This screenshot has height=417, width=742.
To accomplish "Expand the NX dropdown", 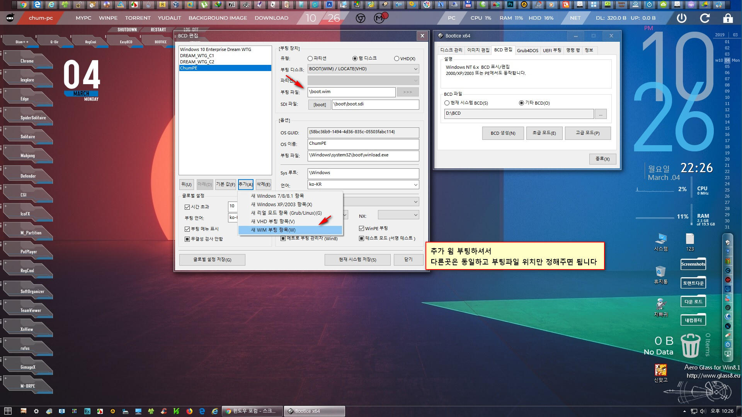I will [398, 215].
